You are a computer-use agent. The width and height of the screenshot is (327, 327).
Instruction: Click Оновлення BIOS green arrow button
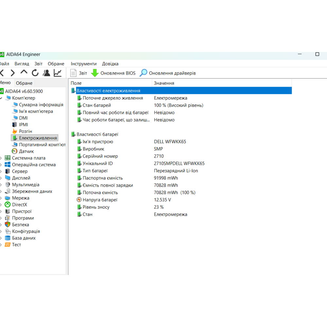[113, 73]
